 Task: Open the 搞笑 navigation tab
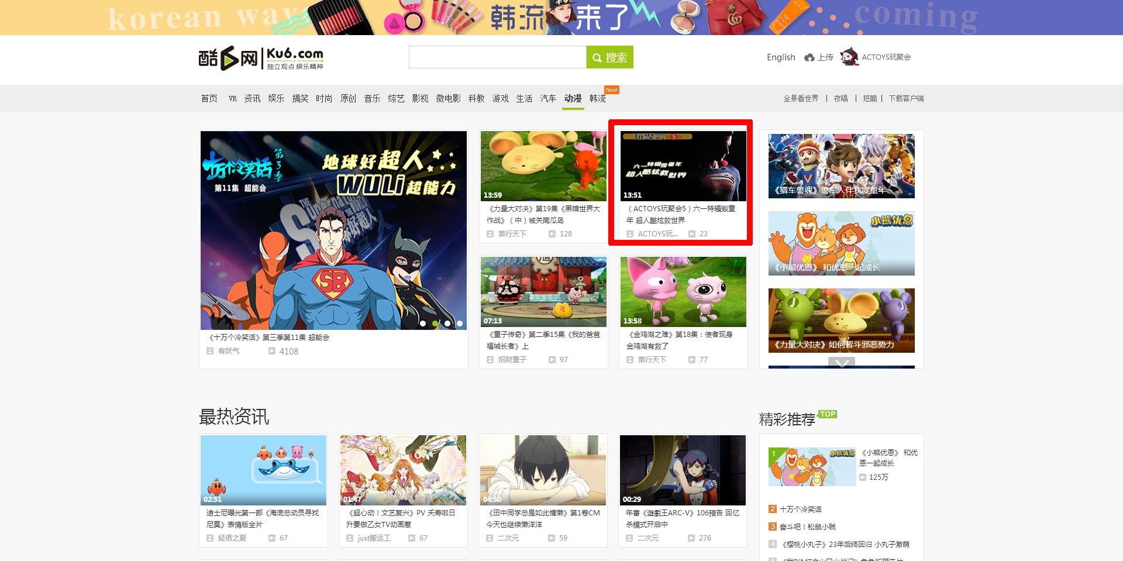[x=300, y=98]
